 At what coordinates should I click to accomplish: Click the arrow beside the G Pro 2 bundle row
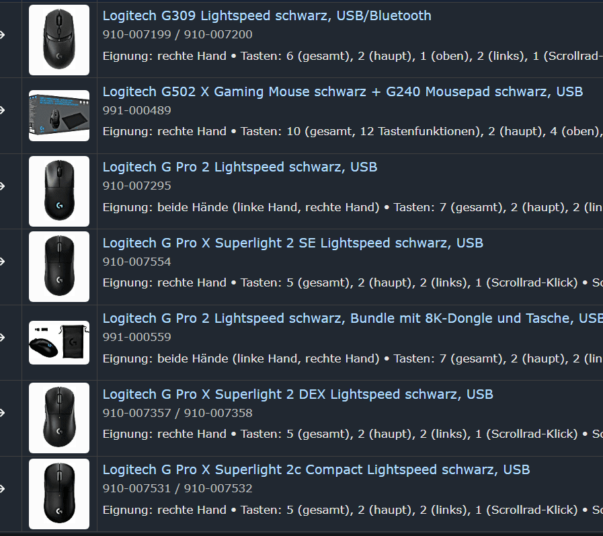pyautogui.click(x=2, y=338)
